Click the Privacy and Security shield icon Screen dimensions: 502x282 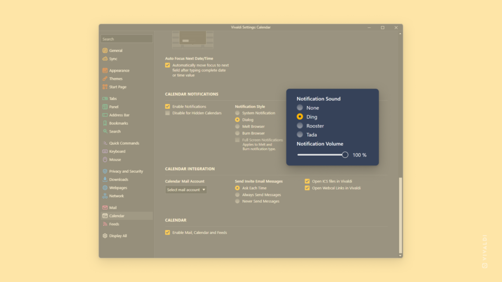click(105, 171)
